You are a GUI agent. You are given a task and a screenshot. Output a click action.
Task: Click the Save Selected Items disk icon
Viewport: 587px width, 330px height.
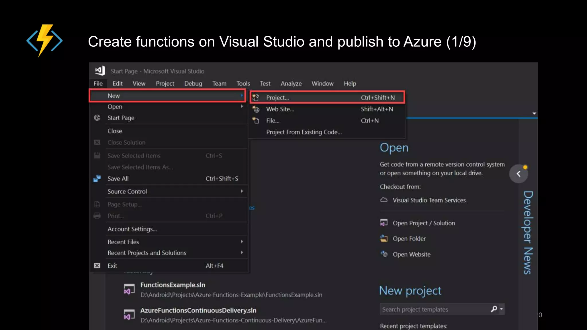97,156
